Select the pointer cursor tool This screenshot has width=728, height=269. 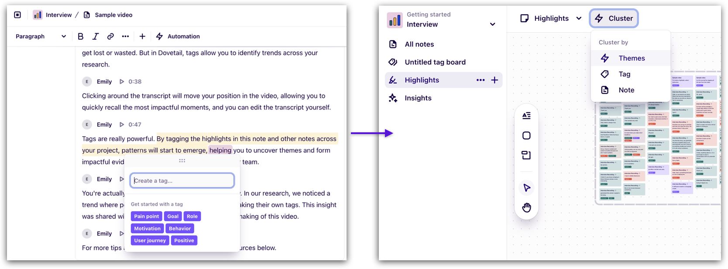(x=526, y=188)
